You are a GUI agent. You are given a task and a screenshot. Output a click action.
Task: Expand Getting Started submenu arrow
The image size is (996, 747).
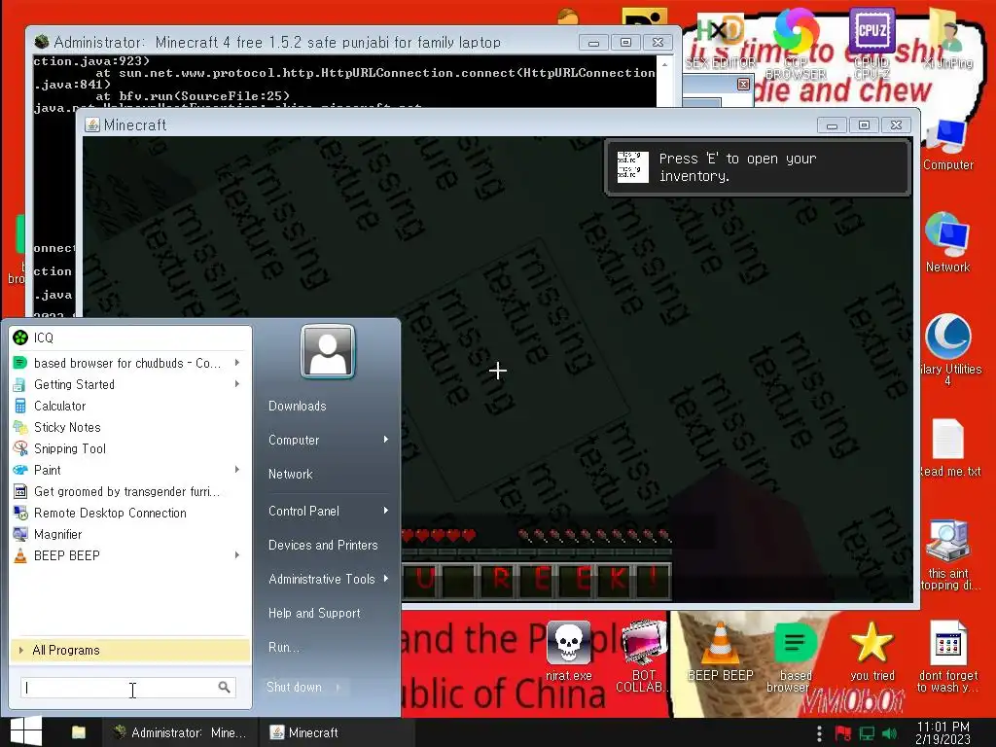pyautogui.click(x=237, y=383)
